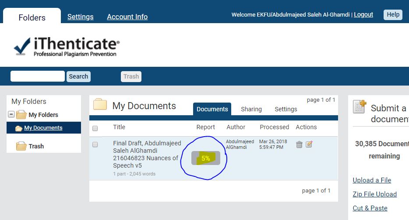409x220 pixels.
Task: Click the Welcome EKFU username text
Action: [291, 14]
